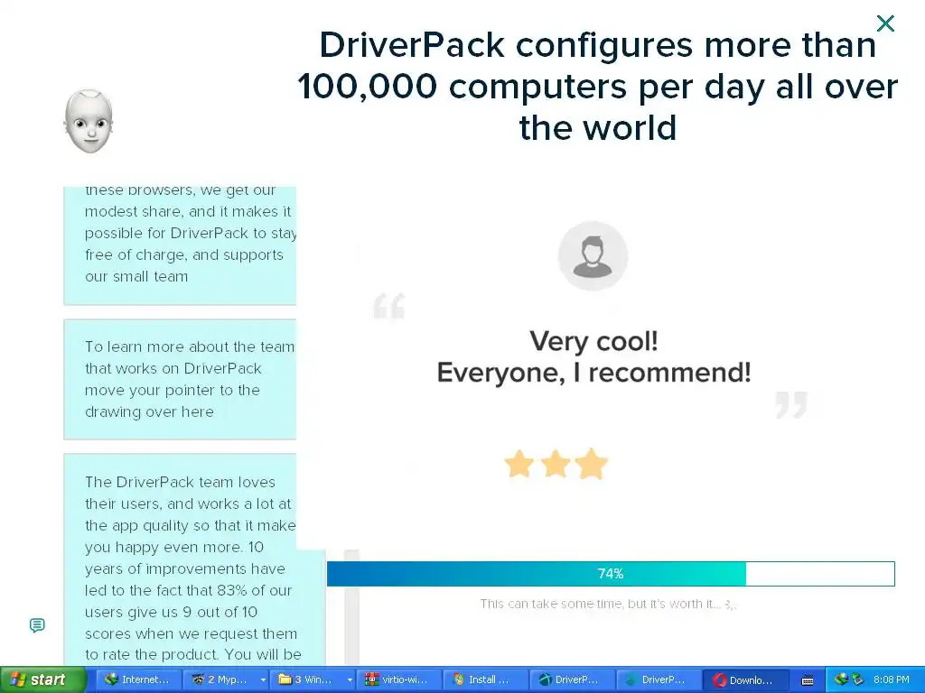925x693 pixels.
Task: Click the first review star
Action: (x=519, y=463)
